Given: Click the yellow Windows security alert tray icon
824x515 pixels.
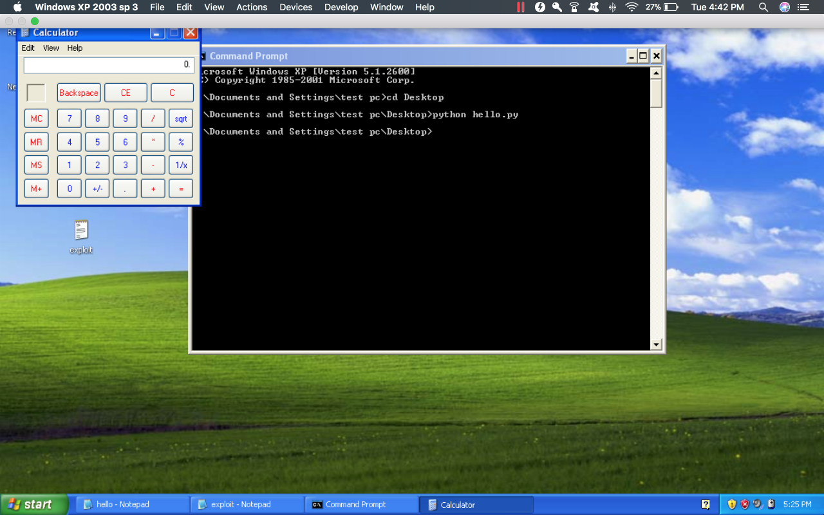Looking at the screenshot, I should point(732,504).
